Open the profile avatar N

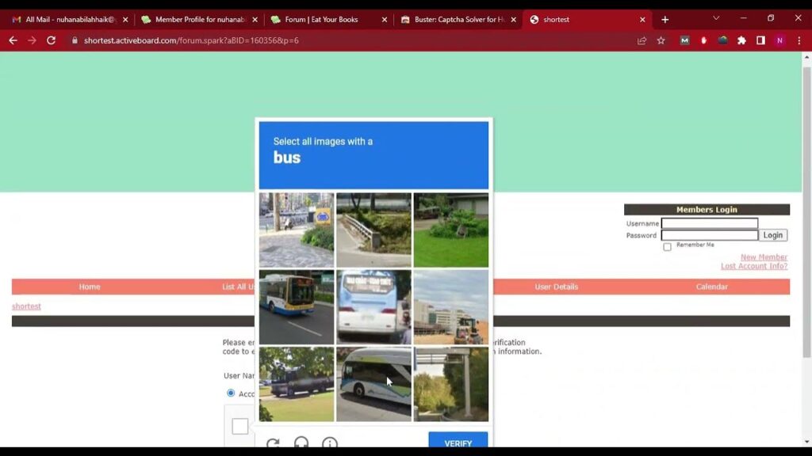point(779,40)
